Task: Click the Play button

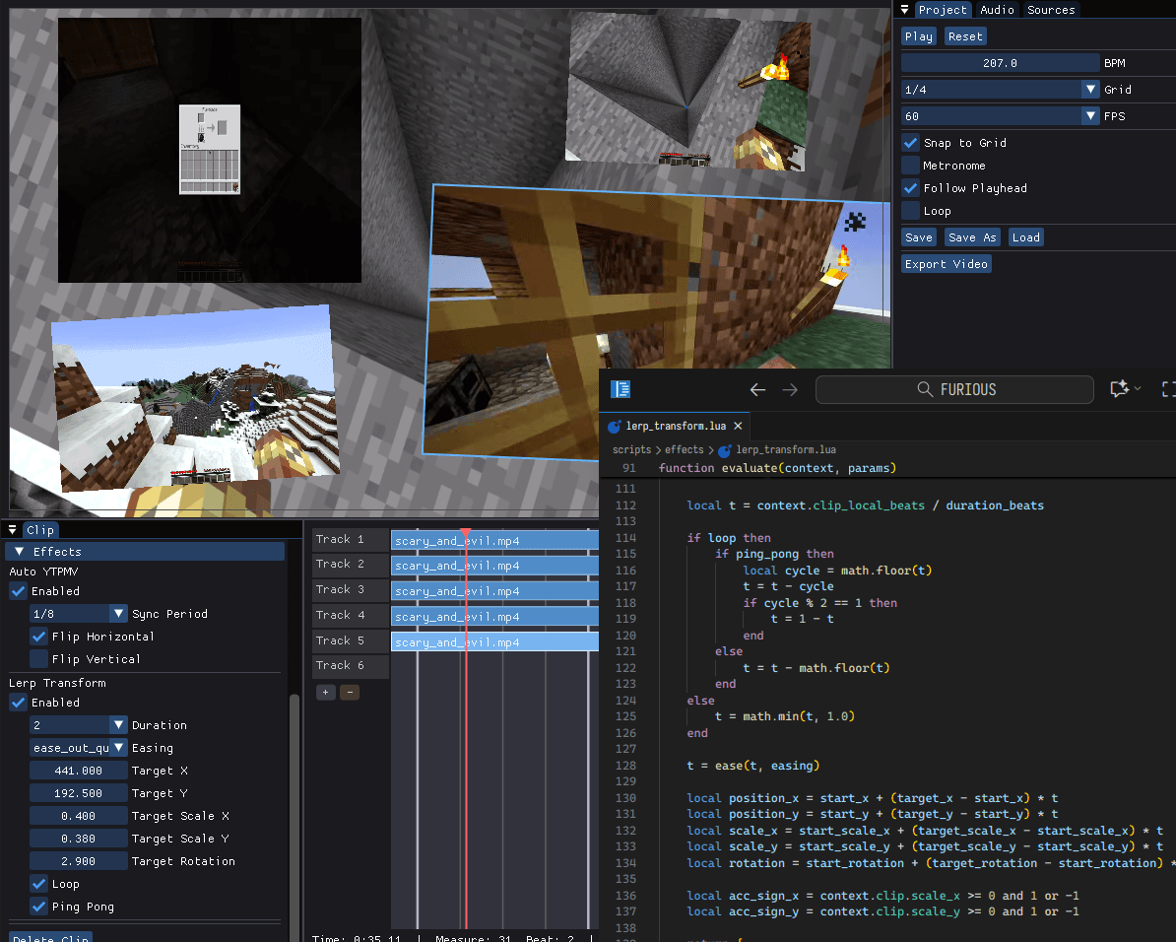Action: click(919, 36)
